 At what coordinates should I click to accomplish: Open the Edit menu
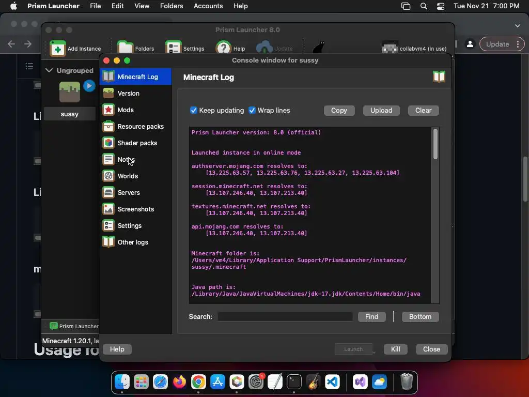tap(117, 6)
